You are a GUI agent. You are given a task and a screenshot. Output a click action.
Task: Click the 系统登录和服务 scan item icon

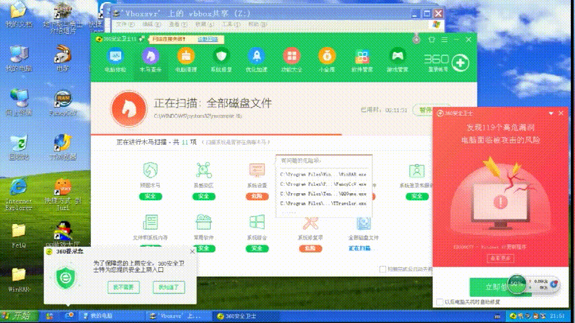tap(417, 170)
